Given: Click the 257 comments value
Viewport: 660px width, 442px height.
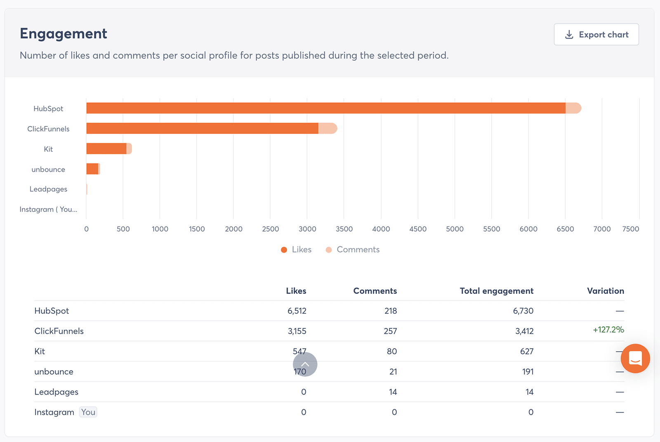Looking at the screenshot, I should (x=390, y=331).
